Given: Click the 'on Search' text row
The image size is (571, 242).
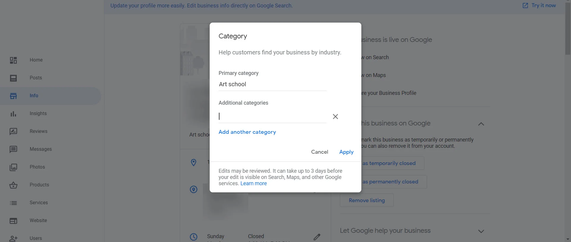Looking at the screenshot, I should 375,57.
